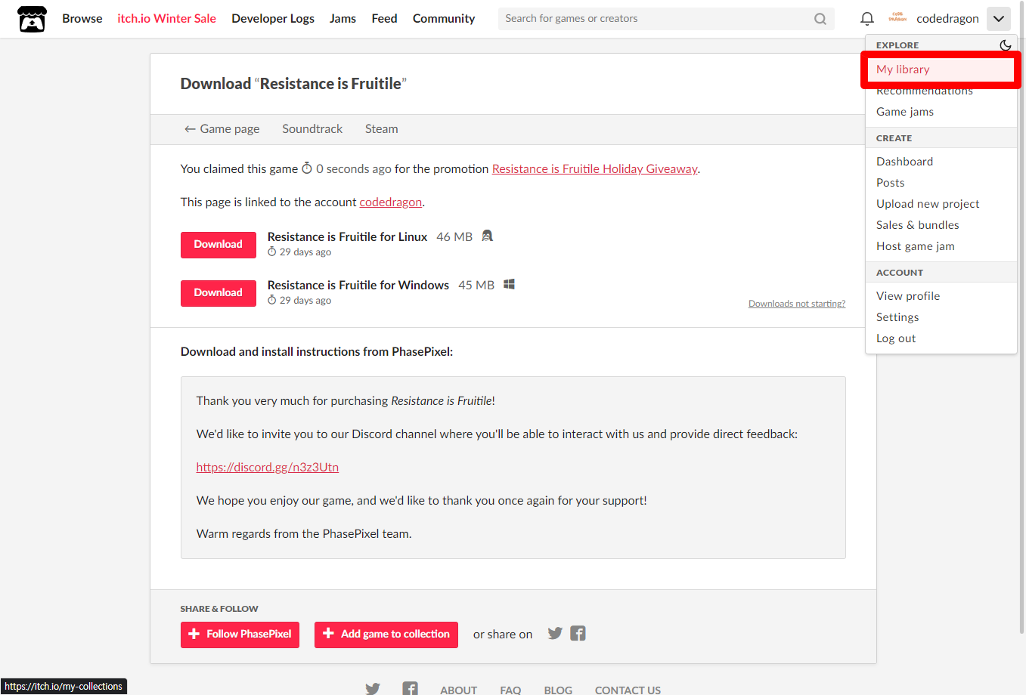Click codedragon linked account link
Screen dimensions: 1026x695
(x=390, y=202)
